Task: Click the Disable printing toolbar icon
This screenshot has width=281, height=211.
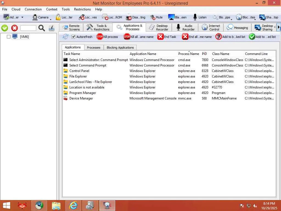Action: tap(129, 17)
